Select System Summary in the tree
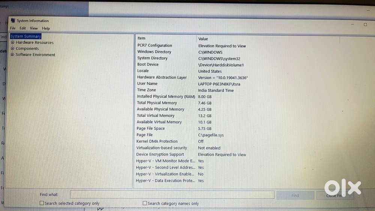The height and width of the screenshot is (211, 375). tap(25, 36)
